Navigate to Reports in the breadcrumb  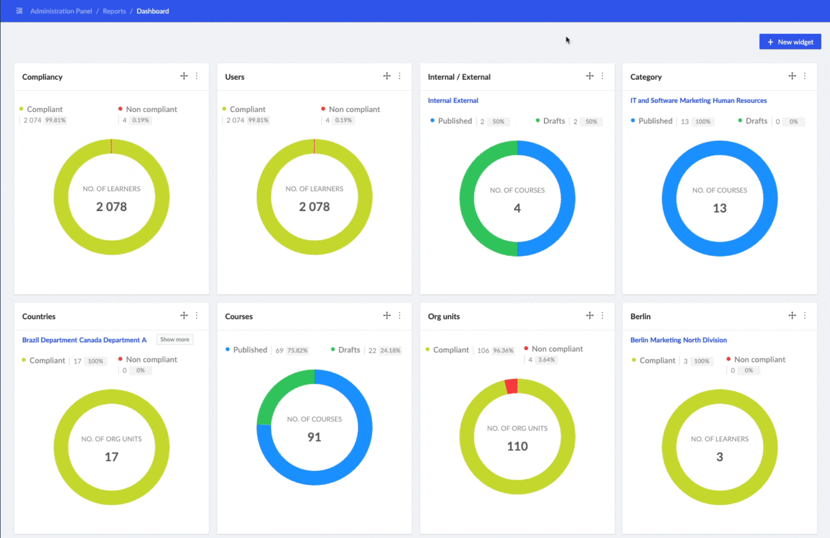[x=114, y=11]
